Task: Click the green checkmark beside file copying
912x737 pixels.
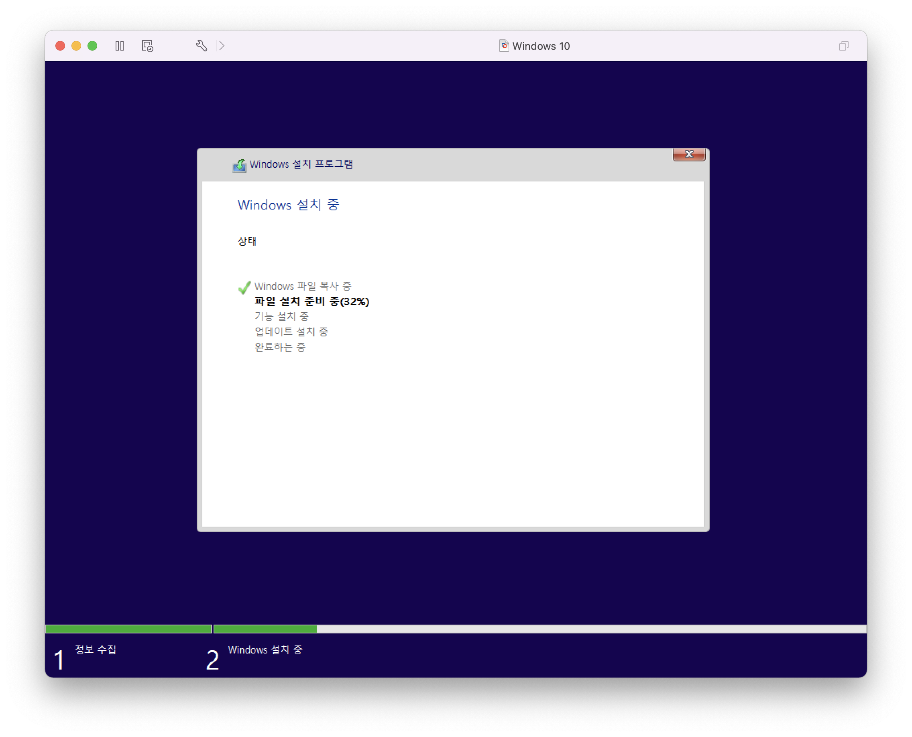Action: (x=244, y=287)
